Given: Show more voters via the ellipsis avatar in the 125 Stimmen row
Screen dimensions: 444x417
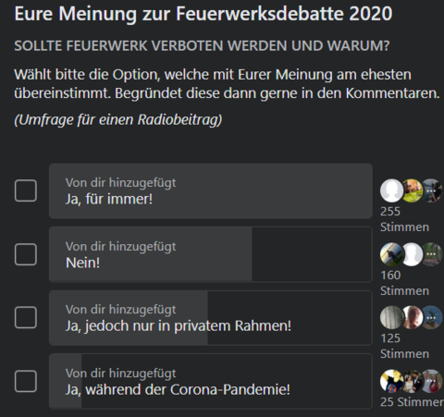Looking at the screenshot, I should click(431, 317).
